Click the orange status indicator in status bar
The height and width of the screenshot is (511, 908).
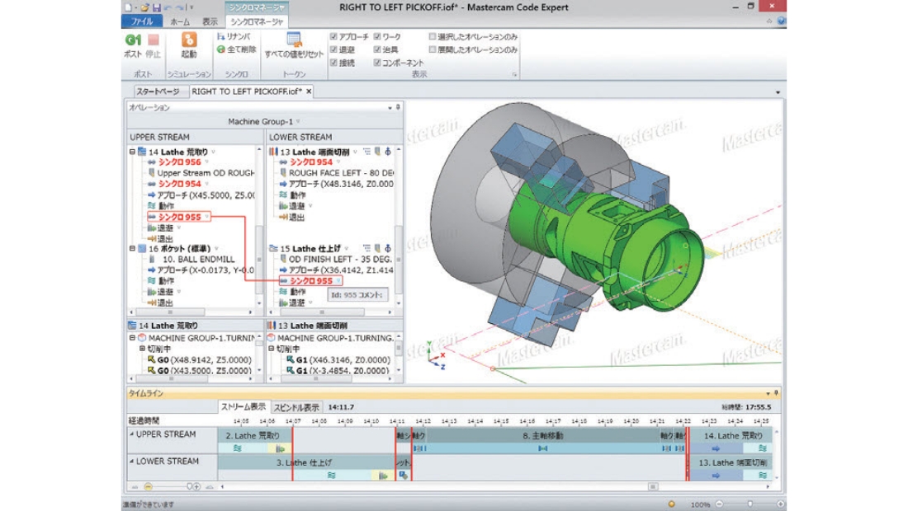(671, 504)
